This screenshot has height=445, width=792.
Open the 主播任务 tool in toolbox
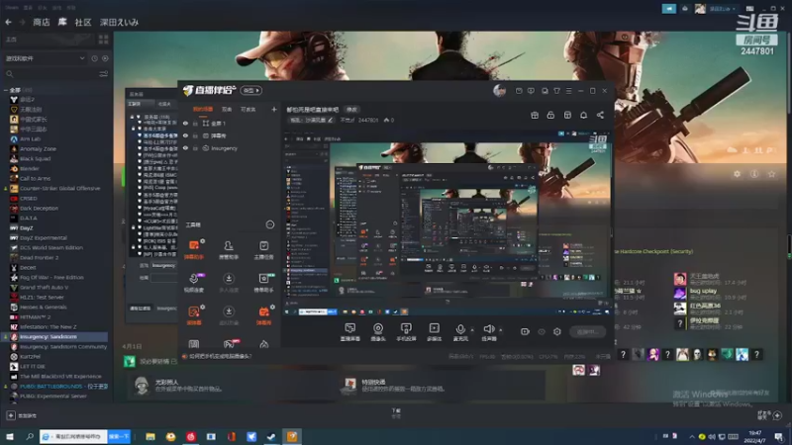pos(263,249)
